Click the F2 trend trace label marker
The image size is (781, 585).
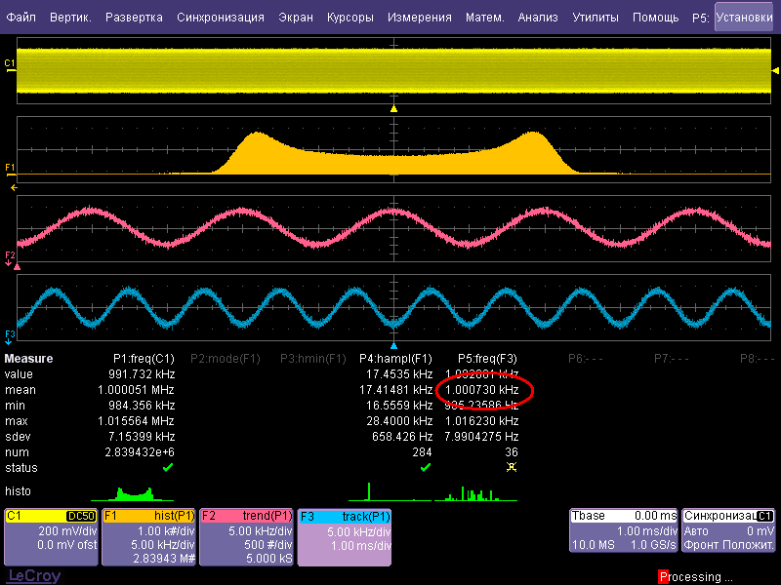click(x=10, y=255)
